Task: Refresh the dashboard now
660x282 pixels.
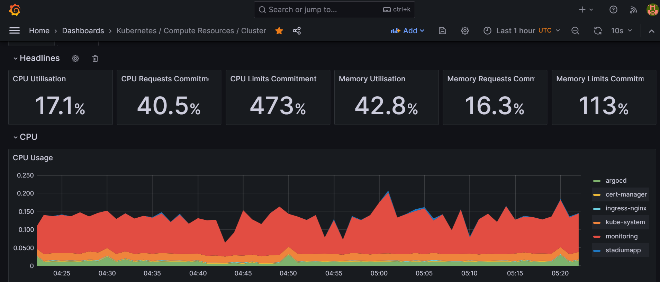Action: pos(598,31)
